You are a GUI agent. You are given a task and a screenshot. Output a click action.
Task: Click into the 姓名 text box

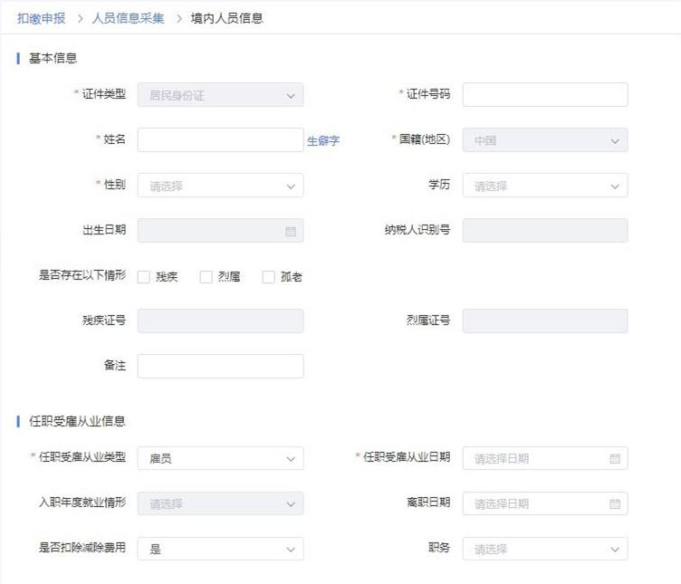click(x=220, y=140)
